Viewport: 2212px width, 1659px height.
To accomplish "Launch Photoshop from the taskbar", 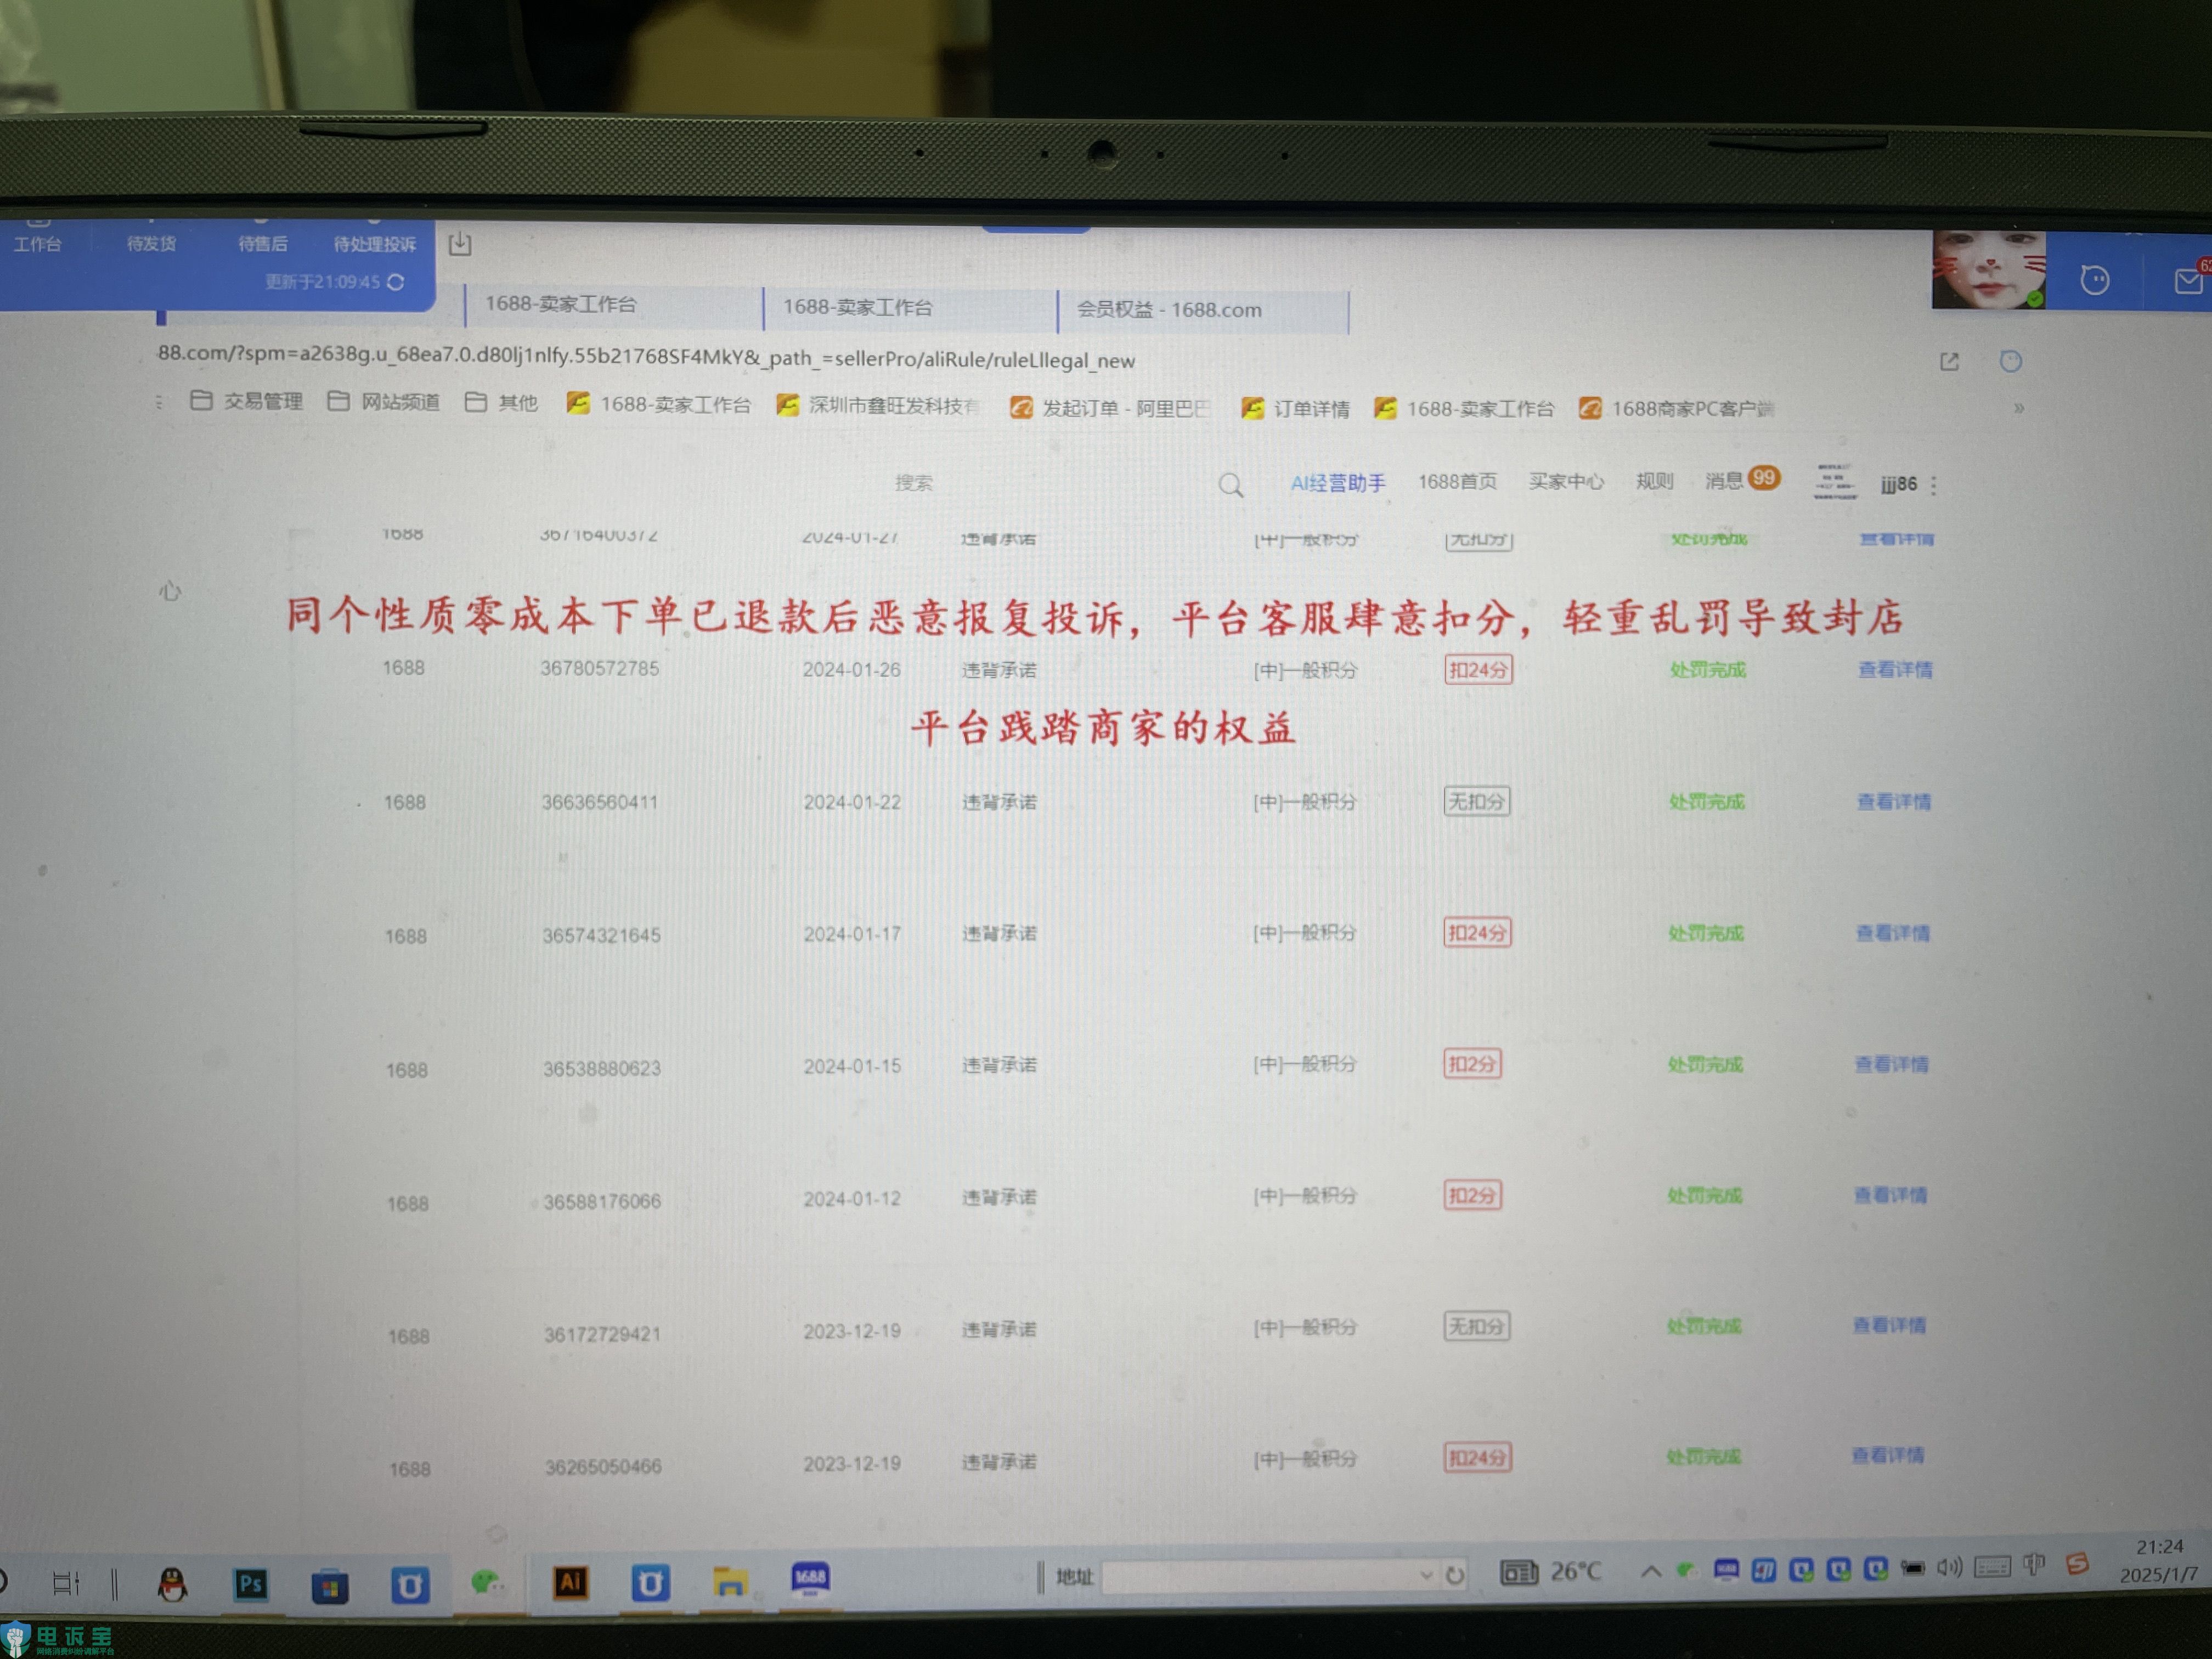I will 251,1584.
